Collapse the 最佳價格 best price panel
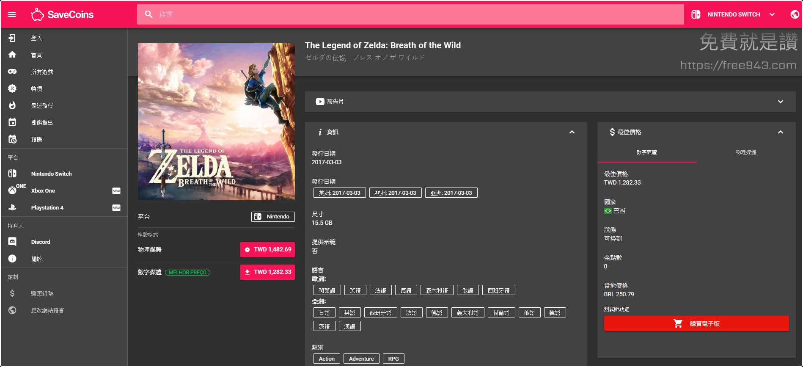Image resolution: width=803 pixels, height=367 pixels. 780,132
